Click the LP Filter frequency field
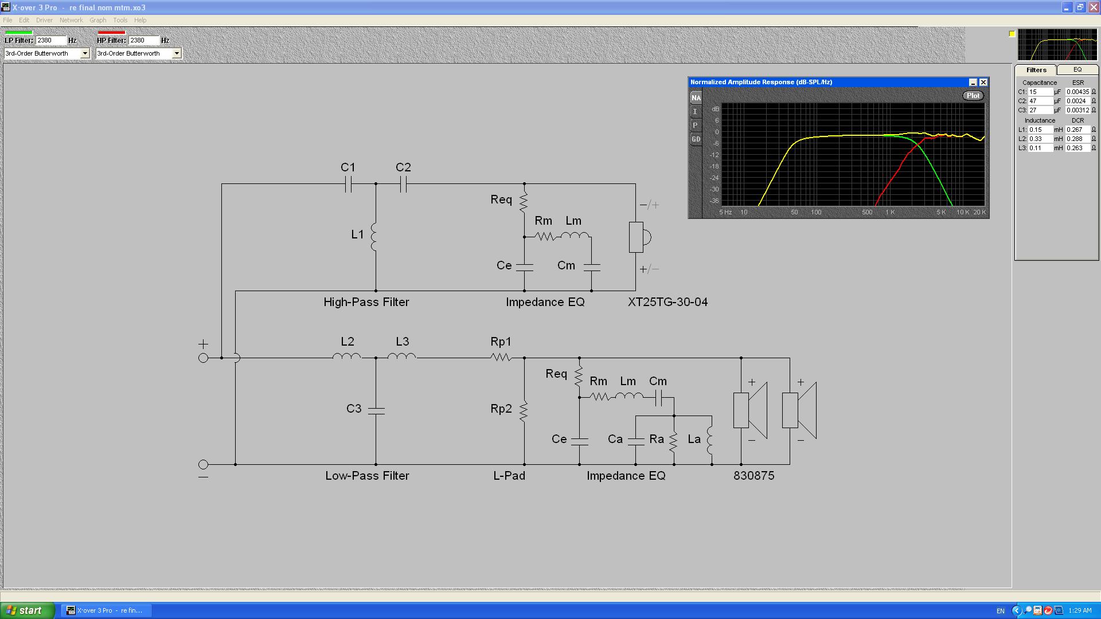Screen dimensions: 1101x619 pyautogui.click(x=51, y=41)
